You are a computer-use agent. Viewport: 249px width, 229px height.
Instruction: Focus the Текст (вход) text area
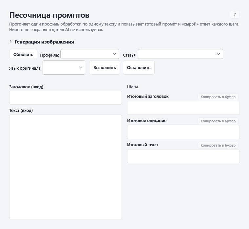[66, 167]
